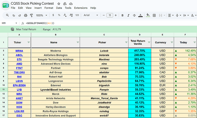Open filter for Today column
The image size is (197, 118).
194,42
